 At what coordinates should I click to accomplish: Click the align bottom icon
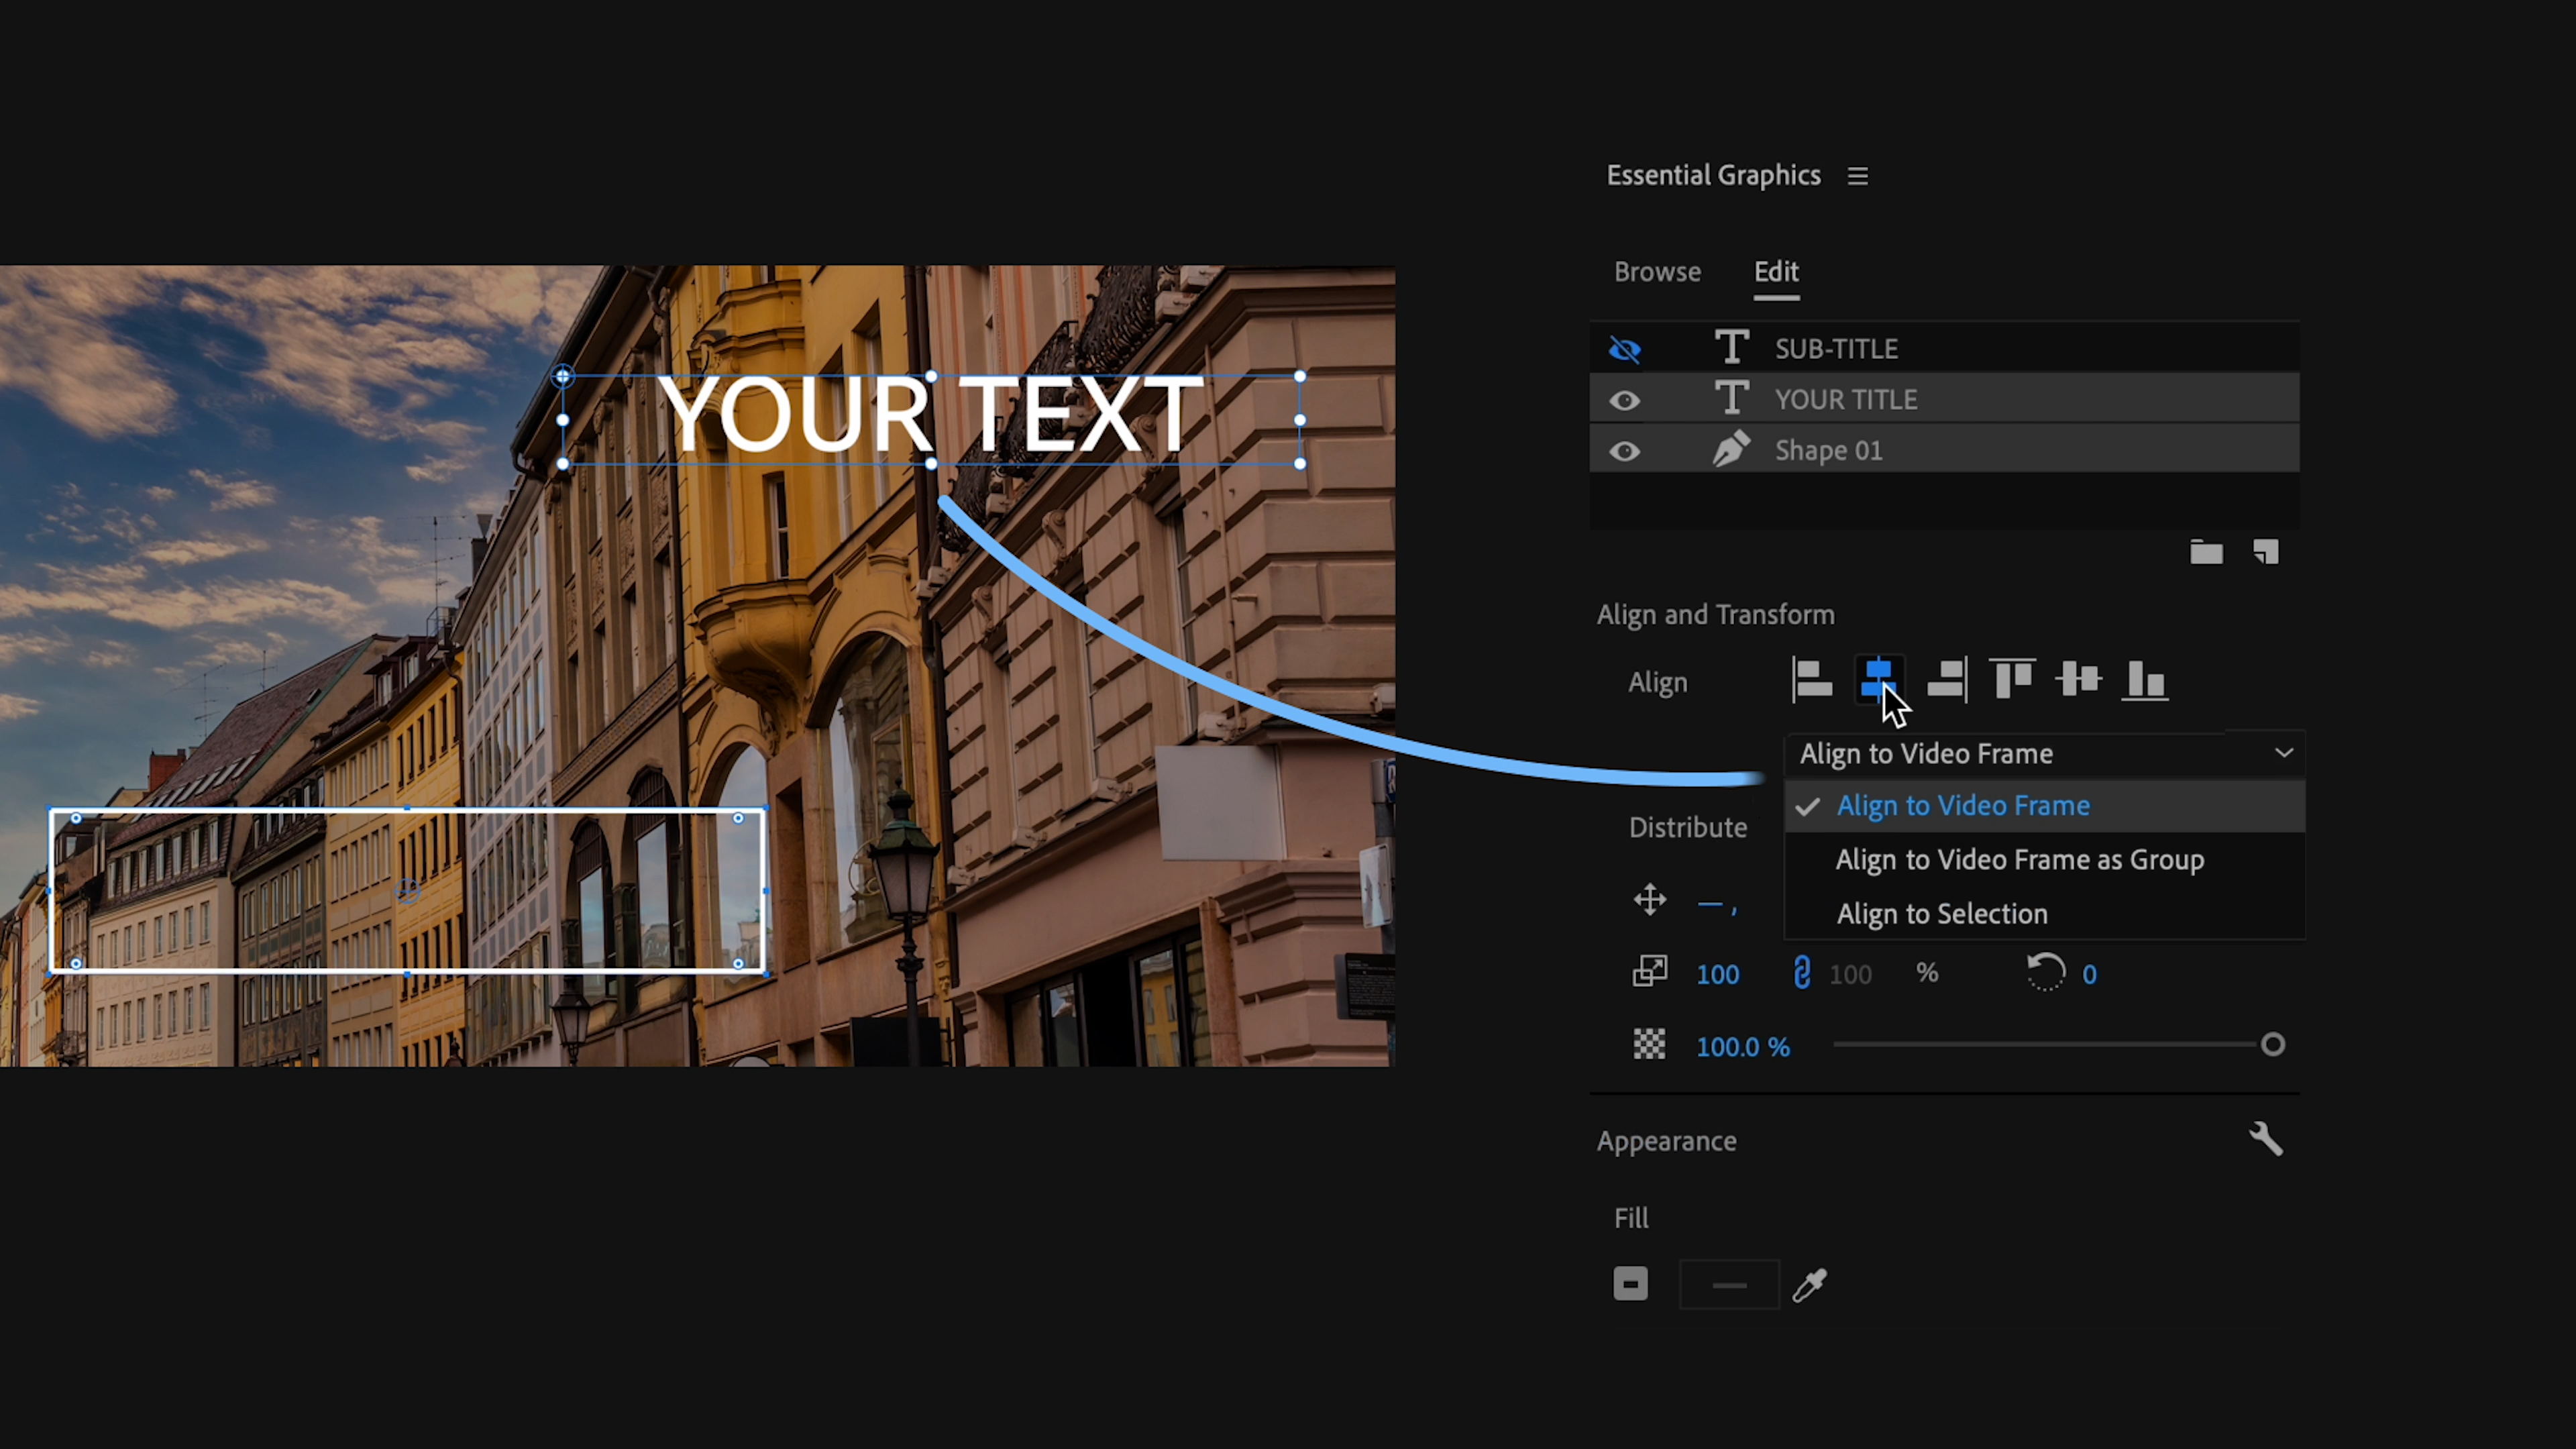point(2144,681)
